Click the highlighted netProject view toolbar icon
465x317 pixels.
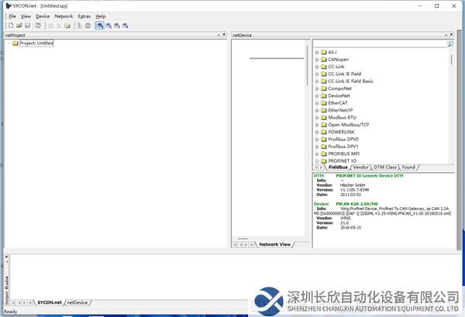(100, 25)
